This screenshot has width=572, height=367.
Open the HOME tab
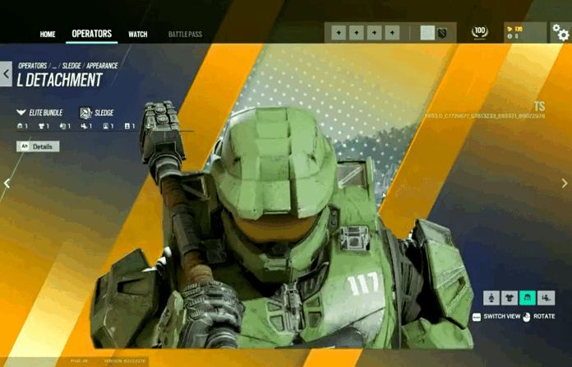48,35
